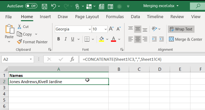Toggle Center horizontal alignment icon

(138, 39)
